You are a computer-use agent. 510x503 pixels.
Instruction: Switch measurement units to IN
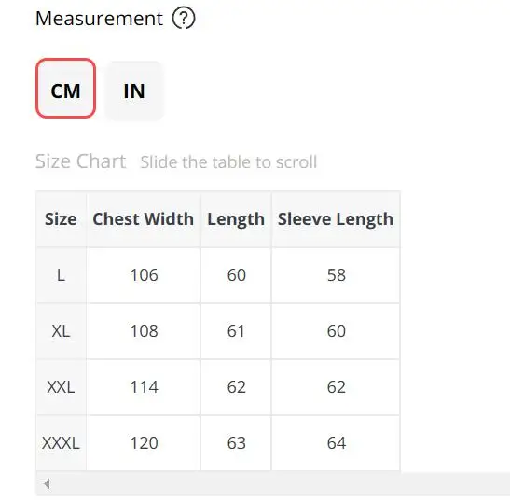(x=134, y=91)
